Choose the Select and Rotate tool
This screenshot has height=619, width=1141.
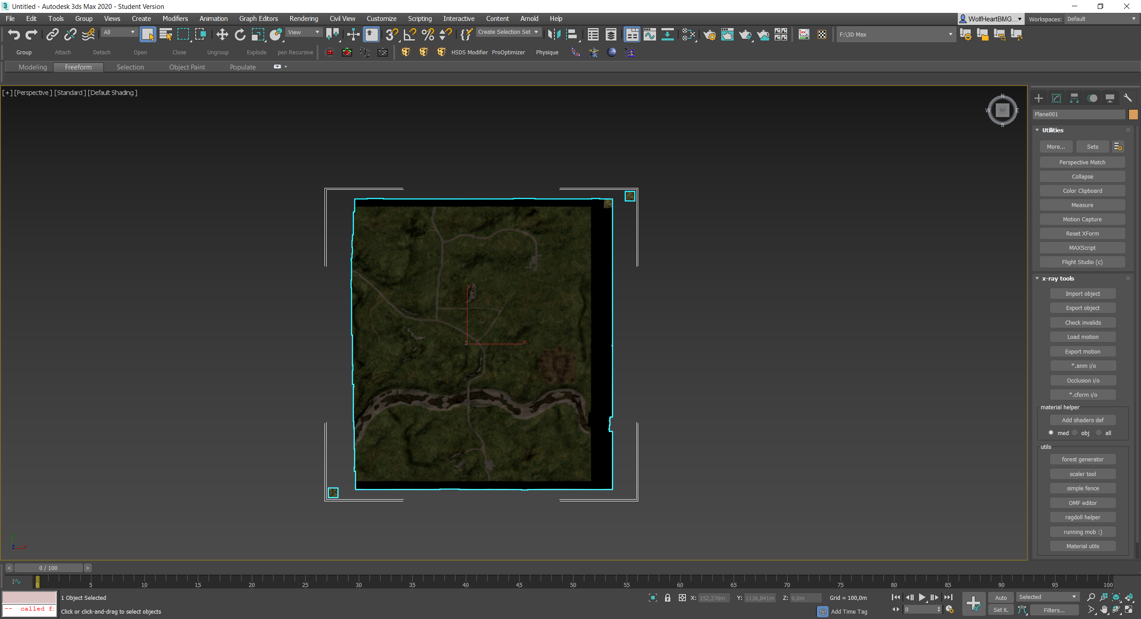coord(240,34)
